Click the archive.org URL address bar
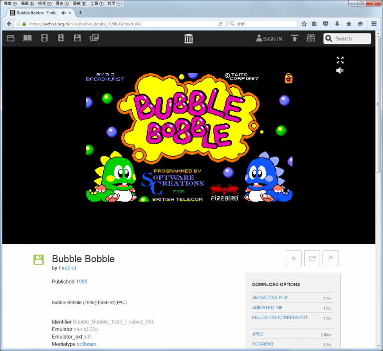Image resolution: width=383 pixels, height=351 pixels. [x=122, y=24]
